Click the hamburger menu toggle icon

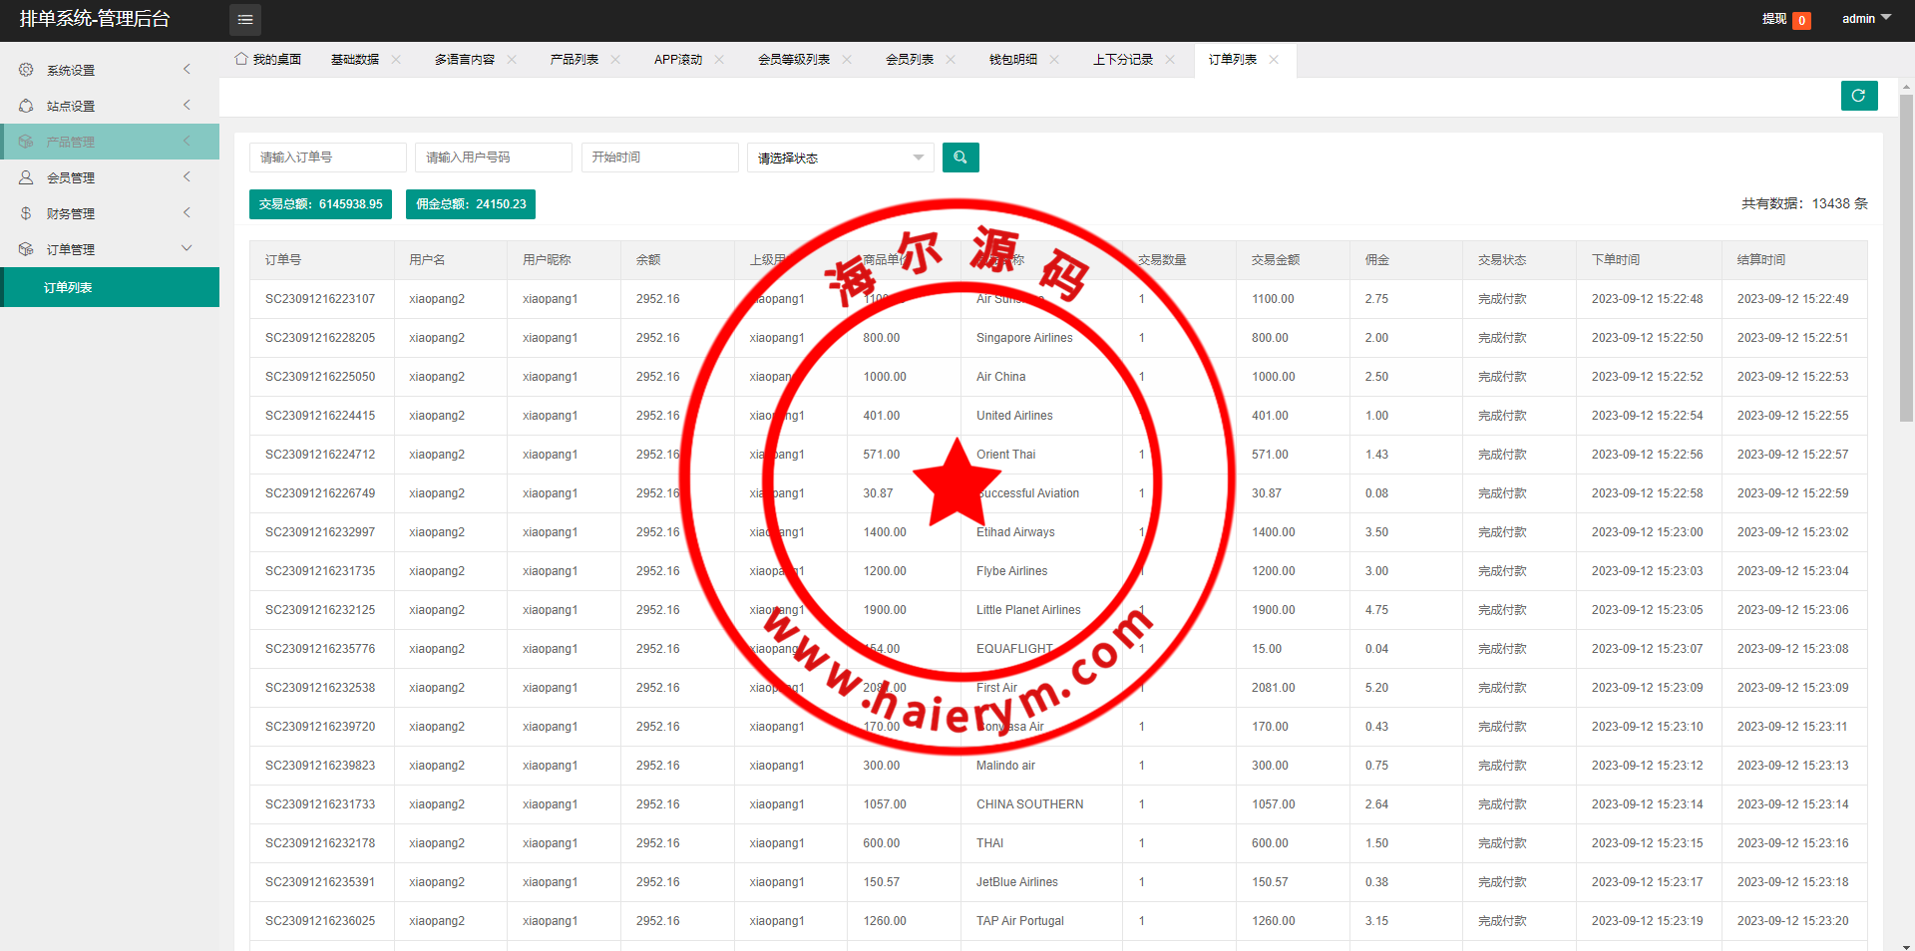tap(245, 20)
